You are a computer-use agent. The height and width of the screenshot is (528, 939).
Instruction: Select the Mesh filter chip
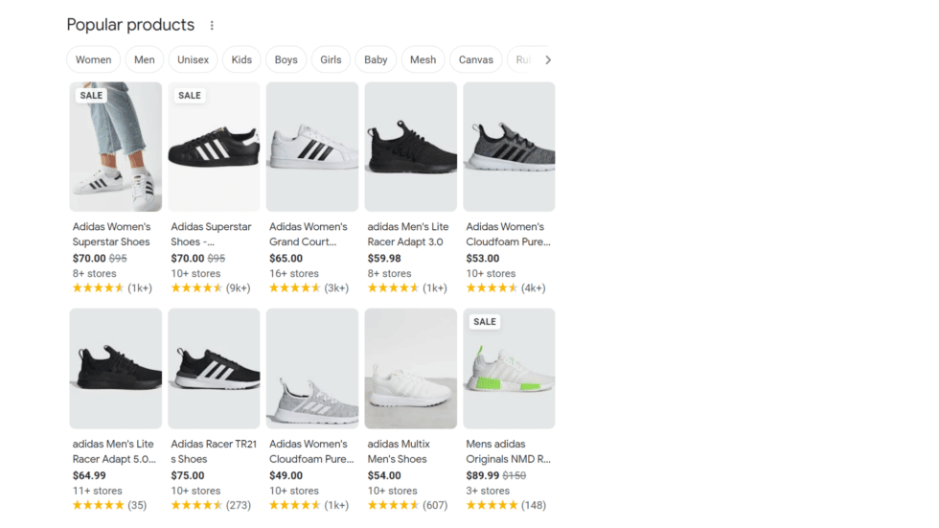[x=423, y=59]
